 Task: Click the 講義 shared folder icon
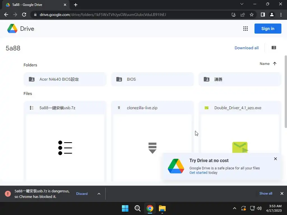pos(207,79)
